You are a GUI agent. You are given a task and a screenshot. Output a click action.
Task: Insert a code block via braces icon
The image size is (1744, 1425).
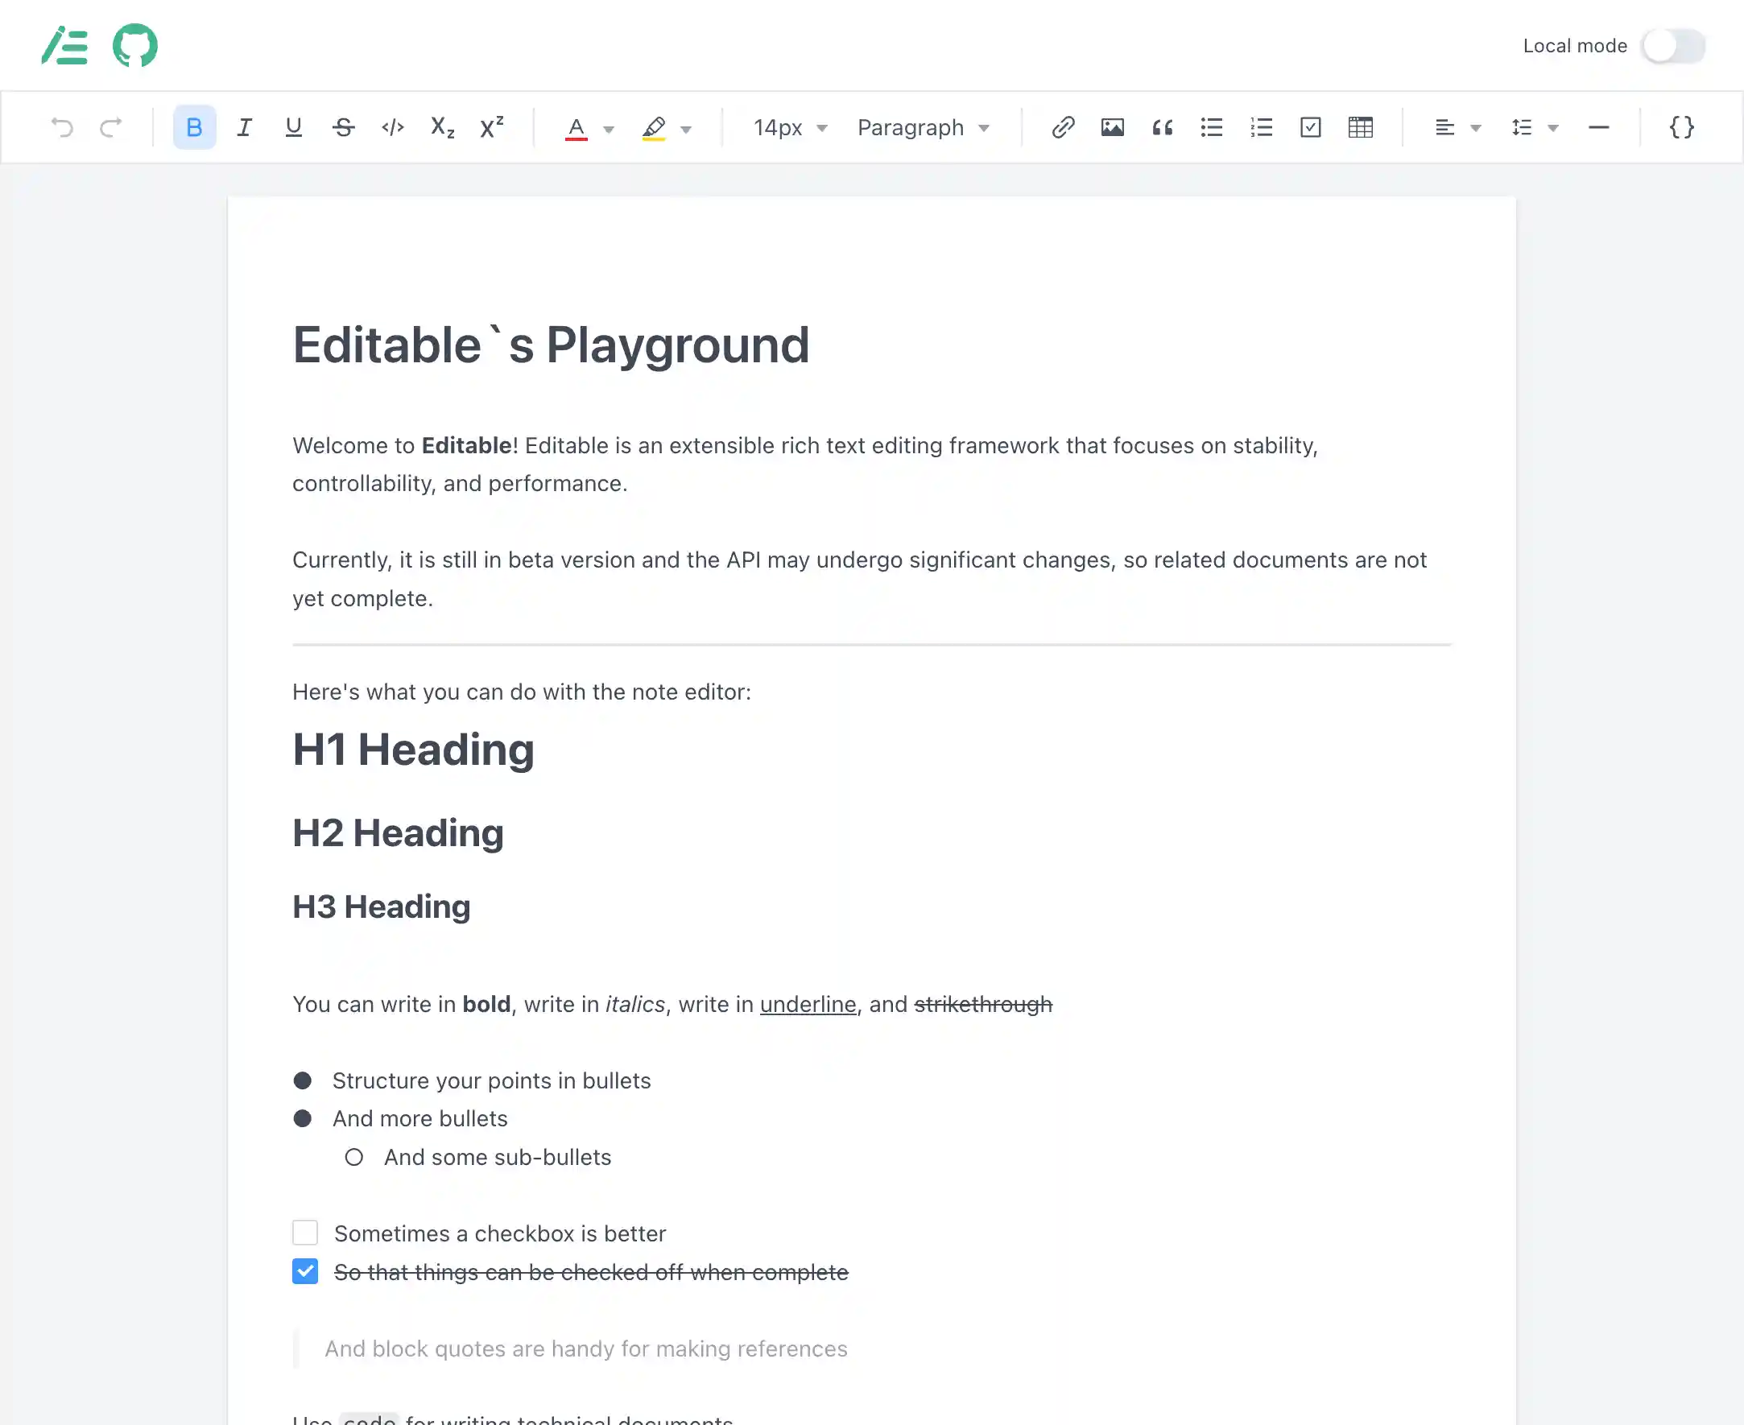[x=1682, y=127]
